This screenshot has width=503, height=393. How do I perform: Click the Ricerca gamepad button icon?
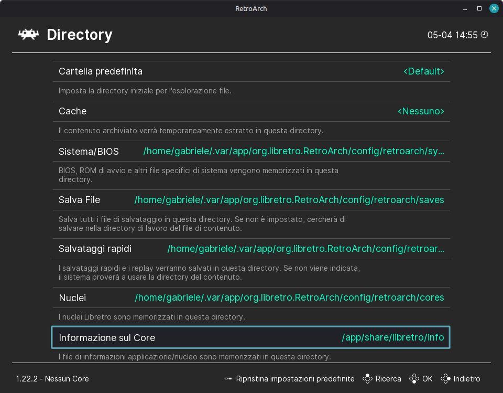tap(367, 379)
